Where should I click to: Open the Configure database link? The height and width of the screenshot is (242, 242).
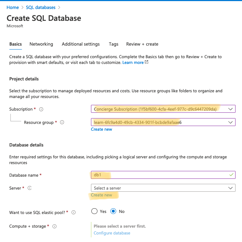point(112,233)
